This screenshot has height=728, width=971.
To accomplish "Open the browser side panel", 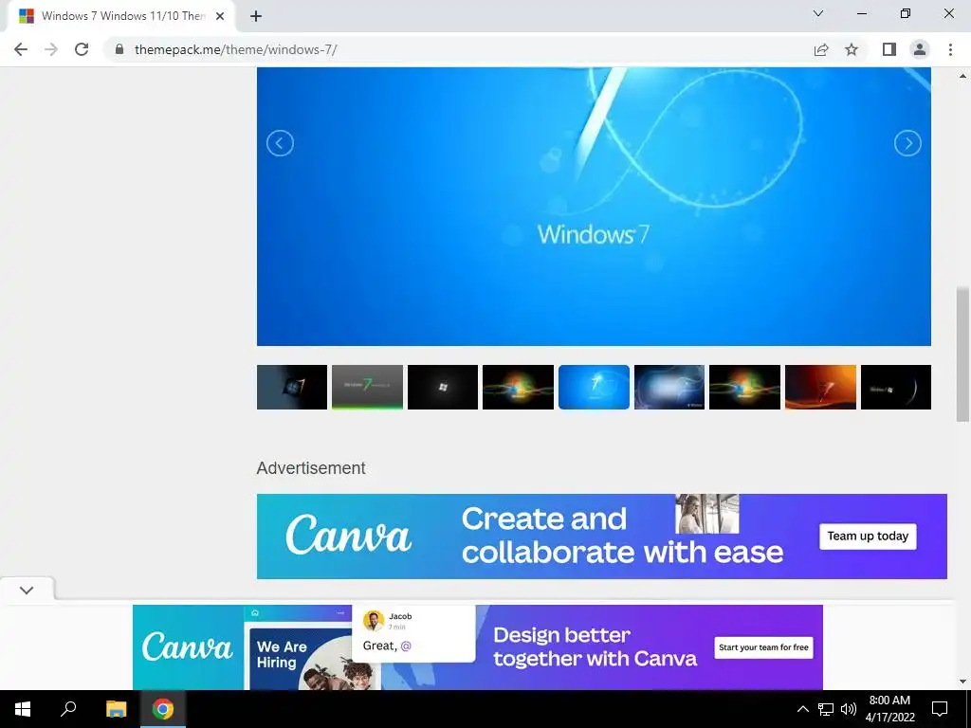I will click(x=889, y=49).
